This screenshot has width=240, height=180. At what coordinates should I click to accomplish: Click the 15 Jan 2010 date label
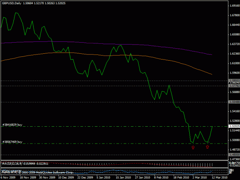[x=123, y=177]
